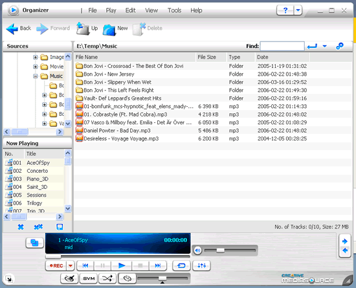
Task: Sort by the File Name column header
Action: pos(135,57)
